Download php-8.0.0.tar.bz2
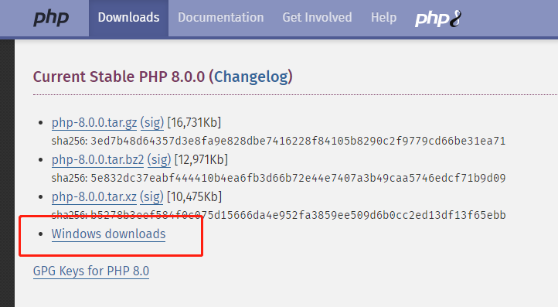 98,160
